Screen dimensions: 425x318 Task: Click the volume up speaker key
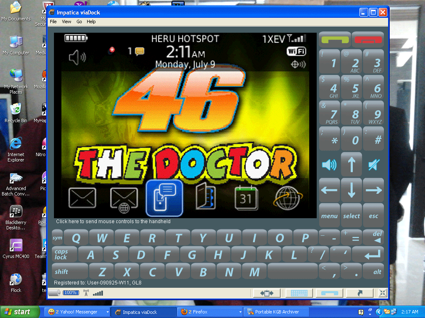pos(329,164)
